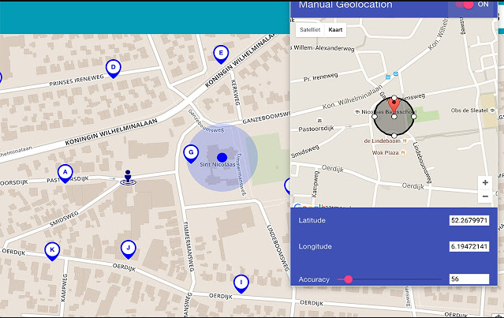Select map marker J above Oerdijk
Screen dimensions: 504x318
[x=127, y=249]
